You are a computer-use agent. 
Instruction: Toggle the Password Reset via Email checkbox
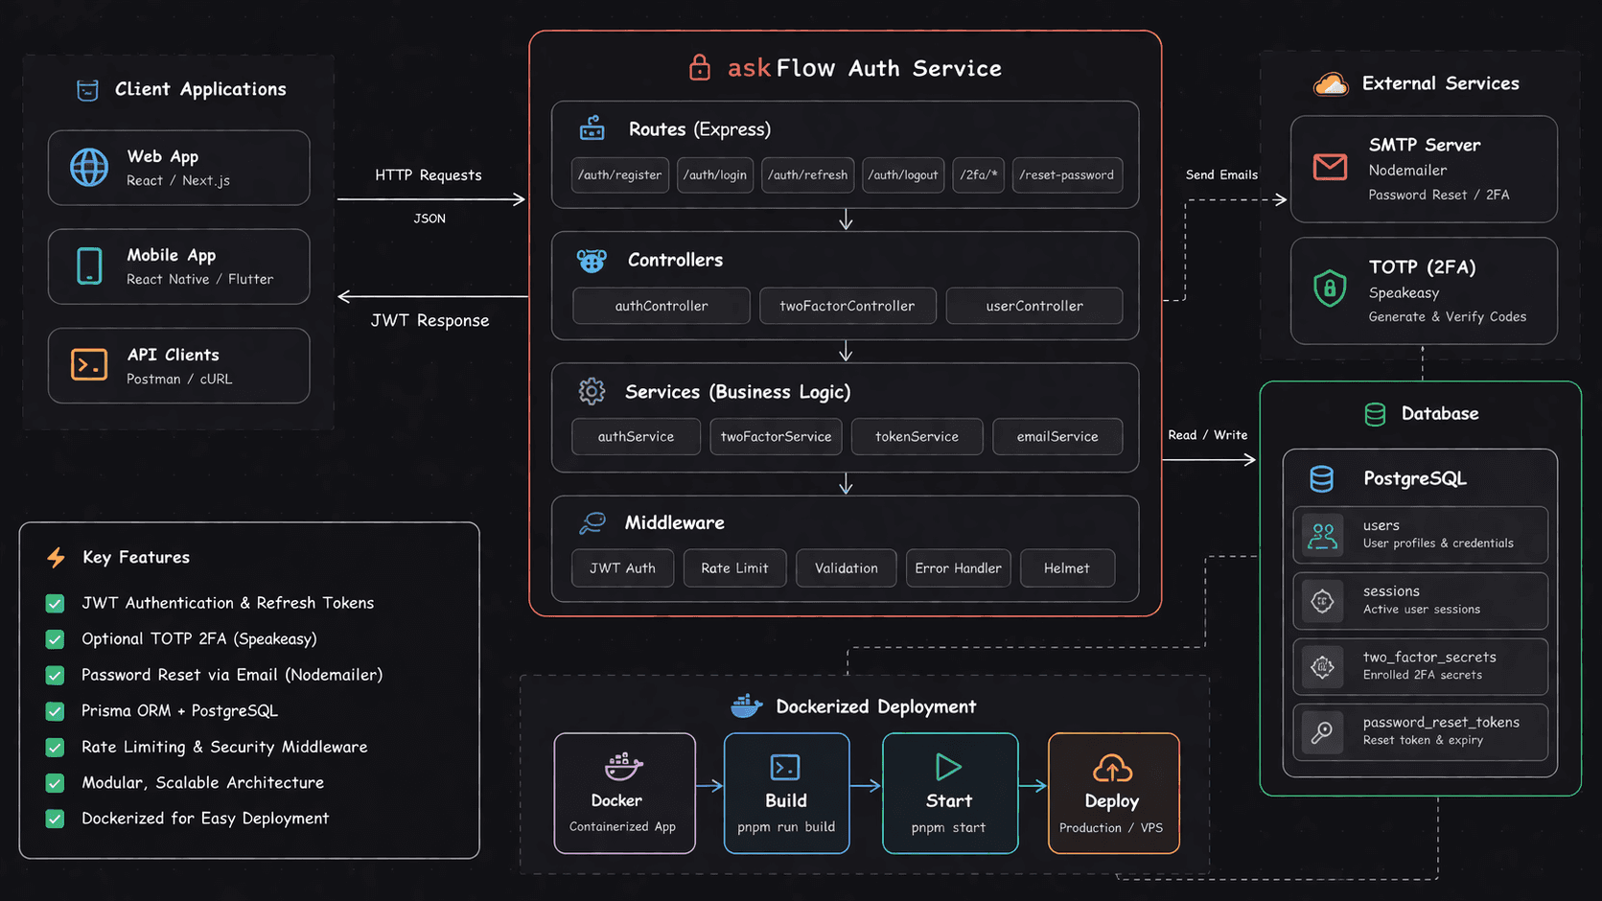pos(55,675)
